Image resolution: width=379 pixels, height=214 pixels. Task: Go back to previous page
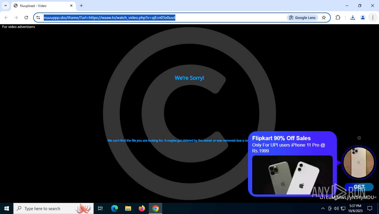coord(6,18)
